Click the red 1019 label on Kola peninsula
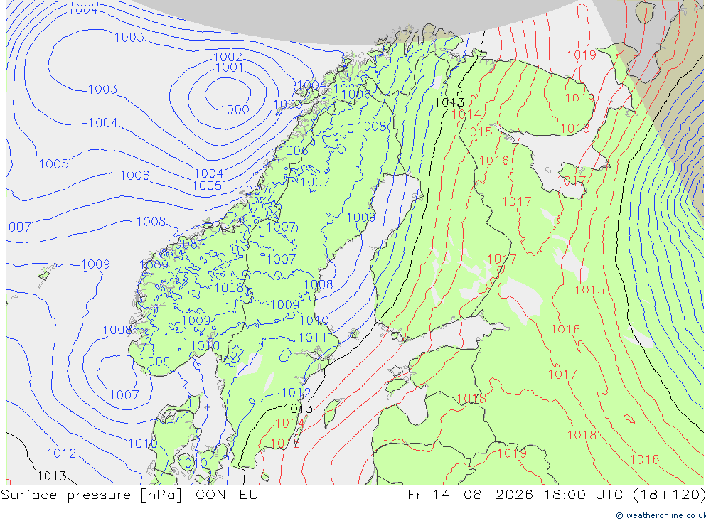 [579, 98]
